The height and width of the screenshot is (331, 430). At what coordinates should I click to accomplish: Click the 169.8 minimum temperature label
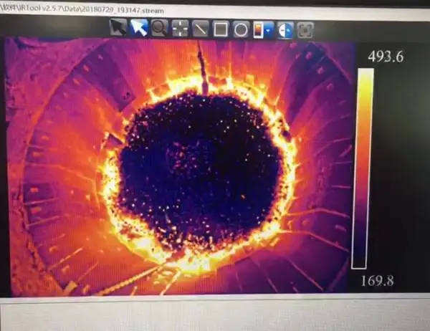pos(378,281)
